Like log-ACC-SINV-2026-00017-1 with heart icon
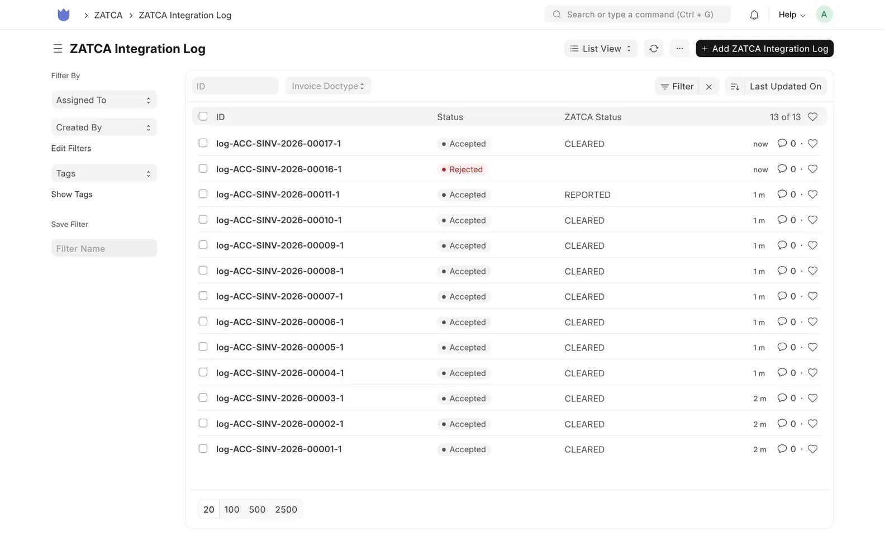Image resolution: width=894 pixels, height=559 pixels. point(813,144)
